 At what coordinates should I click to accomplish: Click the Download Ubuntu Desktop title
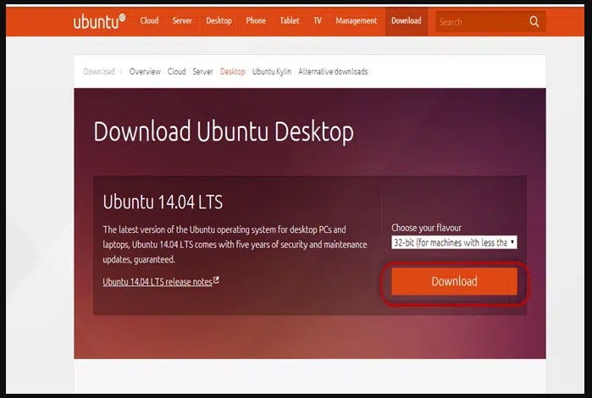224,132
